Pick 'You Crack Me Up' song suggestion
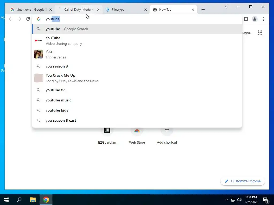The image size is (274, 205). click(x=137, y=78)
